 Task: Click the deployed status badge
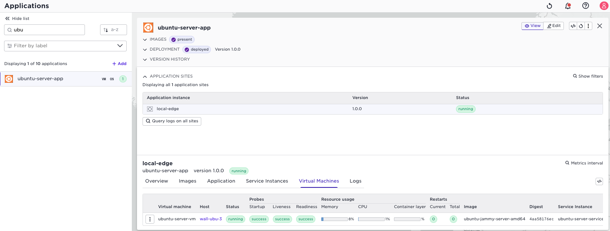click(196, 50)
